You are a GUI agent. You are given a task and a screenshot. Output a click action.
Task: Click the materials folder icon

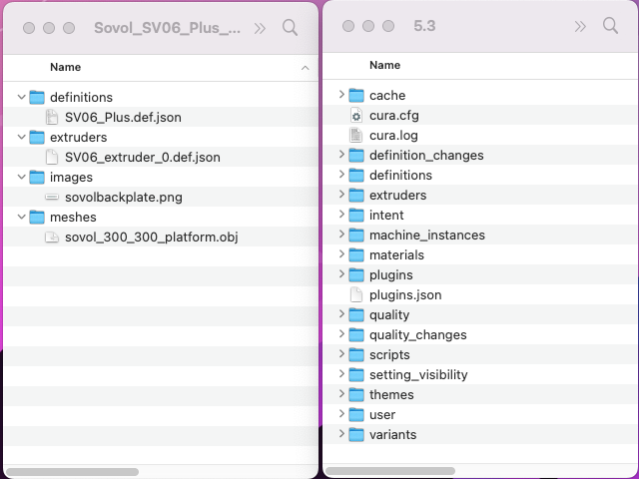pos(356,255)
